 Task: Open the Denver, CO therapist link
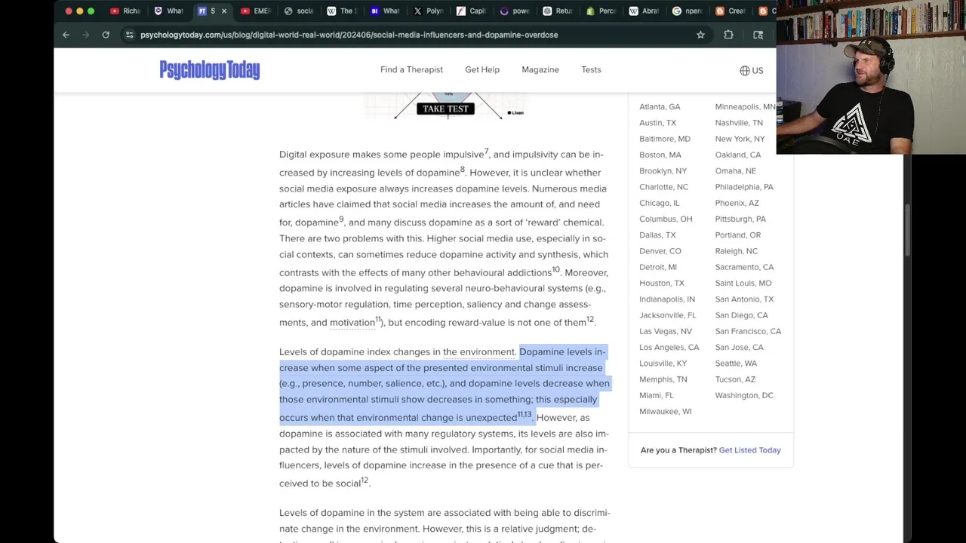(x=660, y=251)
